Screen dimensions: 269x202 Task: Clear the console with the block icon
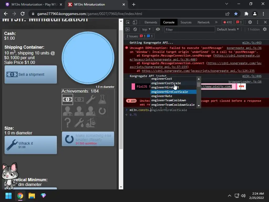tap(135, 29)
